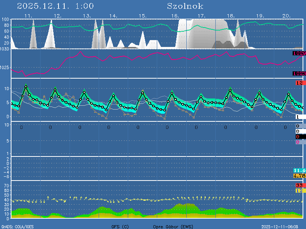Select the day 17 date label
Image resolution: width=306 pixels, height=229 pixels.
click(x=202, y=16)
